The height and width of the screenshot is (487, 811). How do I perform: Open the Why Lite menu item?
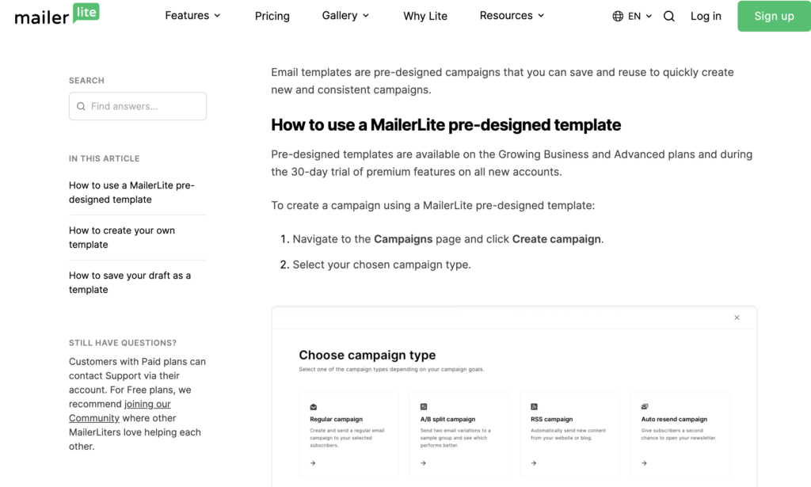(425, 16)
